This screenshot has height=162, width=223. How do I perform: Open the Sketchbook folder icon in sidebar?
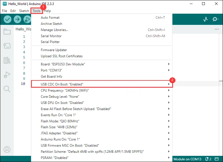7,32
